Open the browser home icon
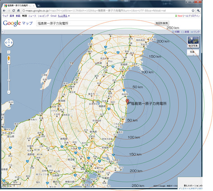The image size is (213, 191). 18,11
